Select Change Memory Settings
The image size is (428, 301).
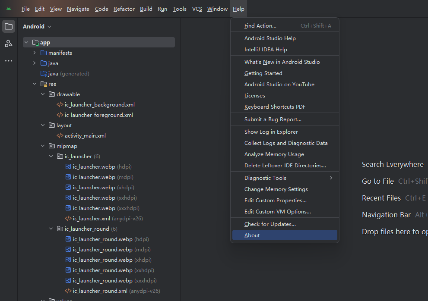coord(285,189)
